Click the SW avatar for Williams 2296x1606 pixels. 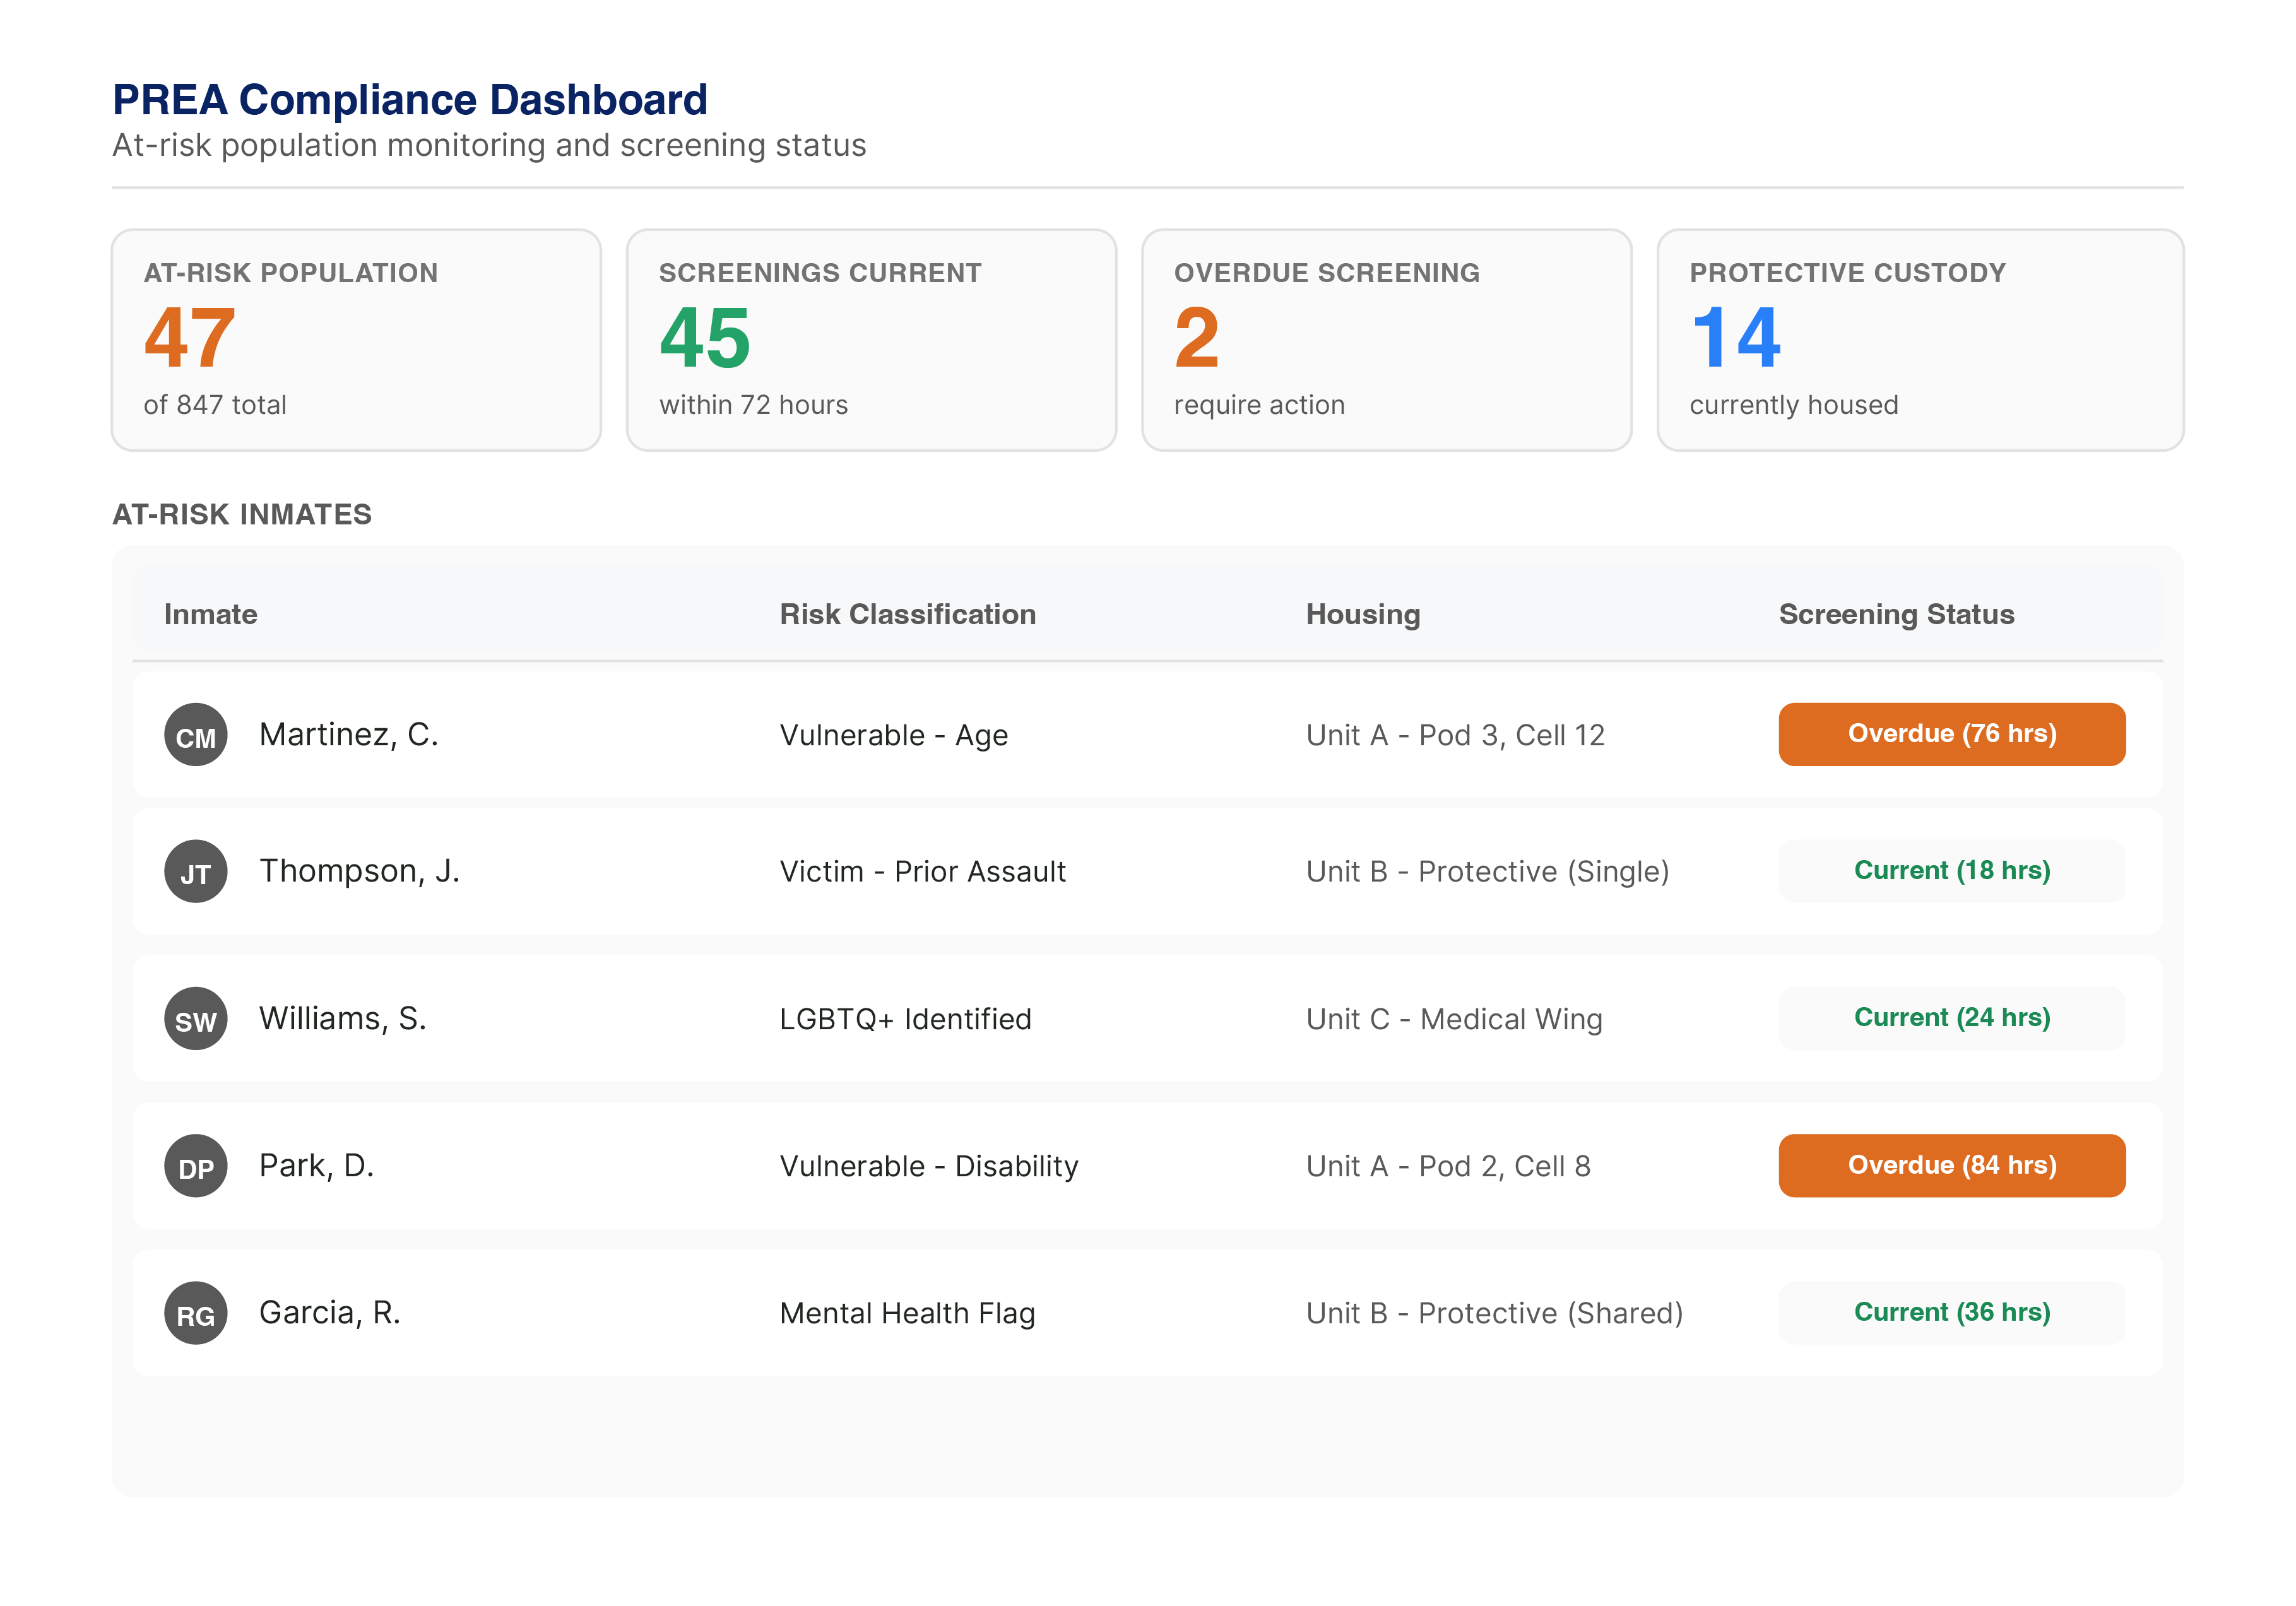pyautogui.click(x=195, y=1019)
